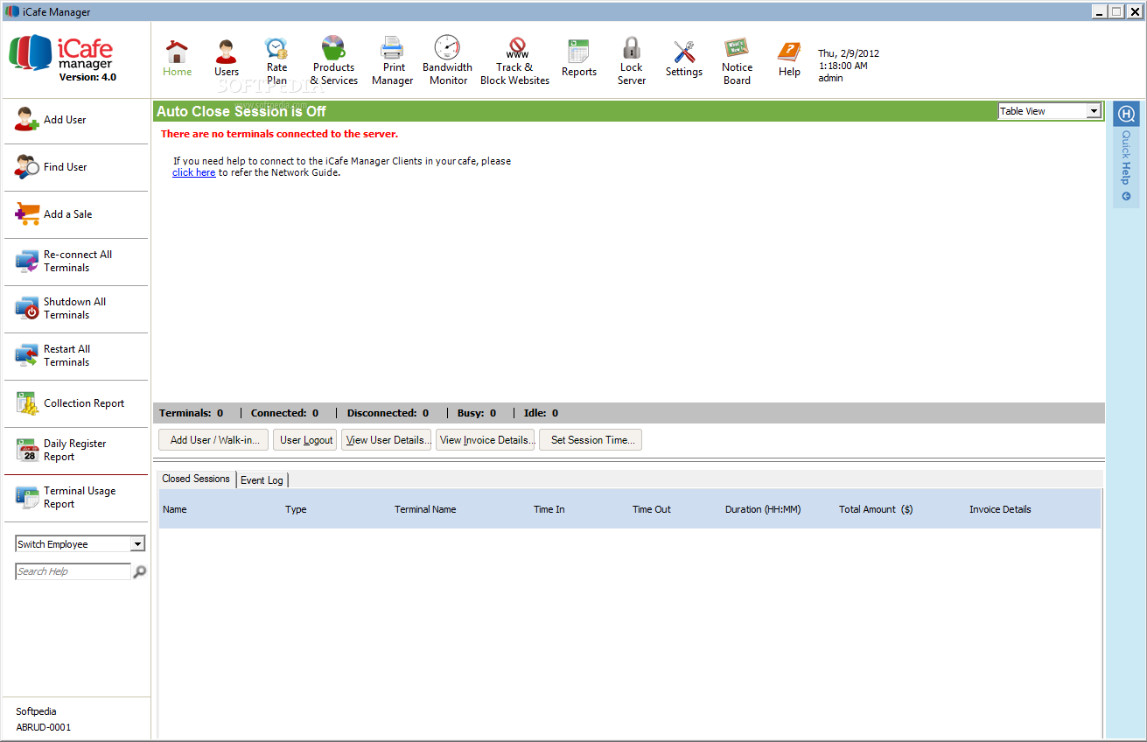Click the Lock Server padlock icon

(x=632, y=47)
